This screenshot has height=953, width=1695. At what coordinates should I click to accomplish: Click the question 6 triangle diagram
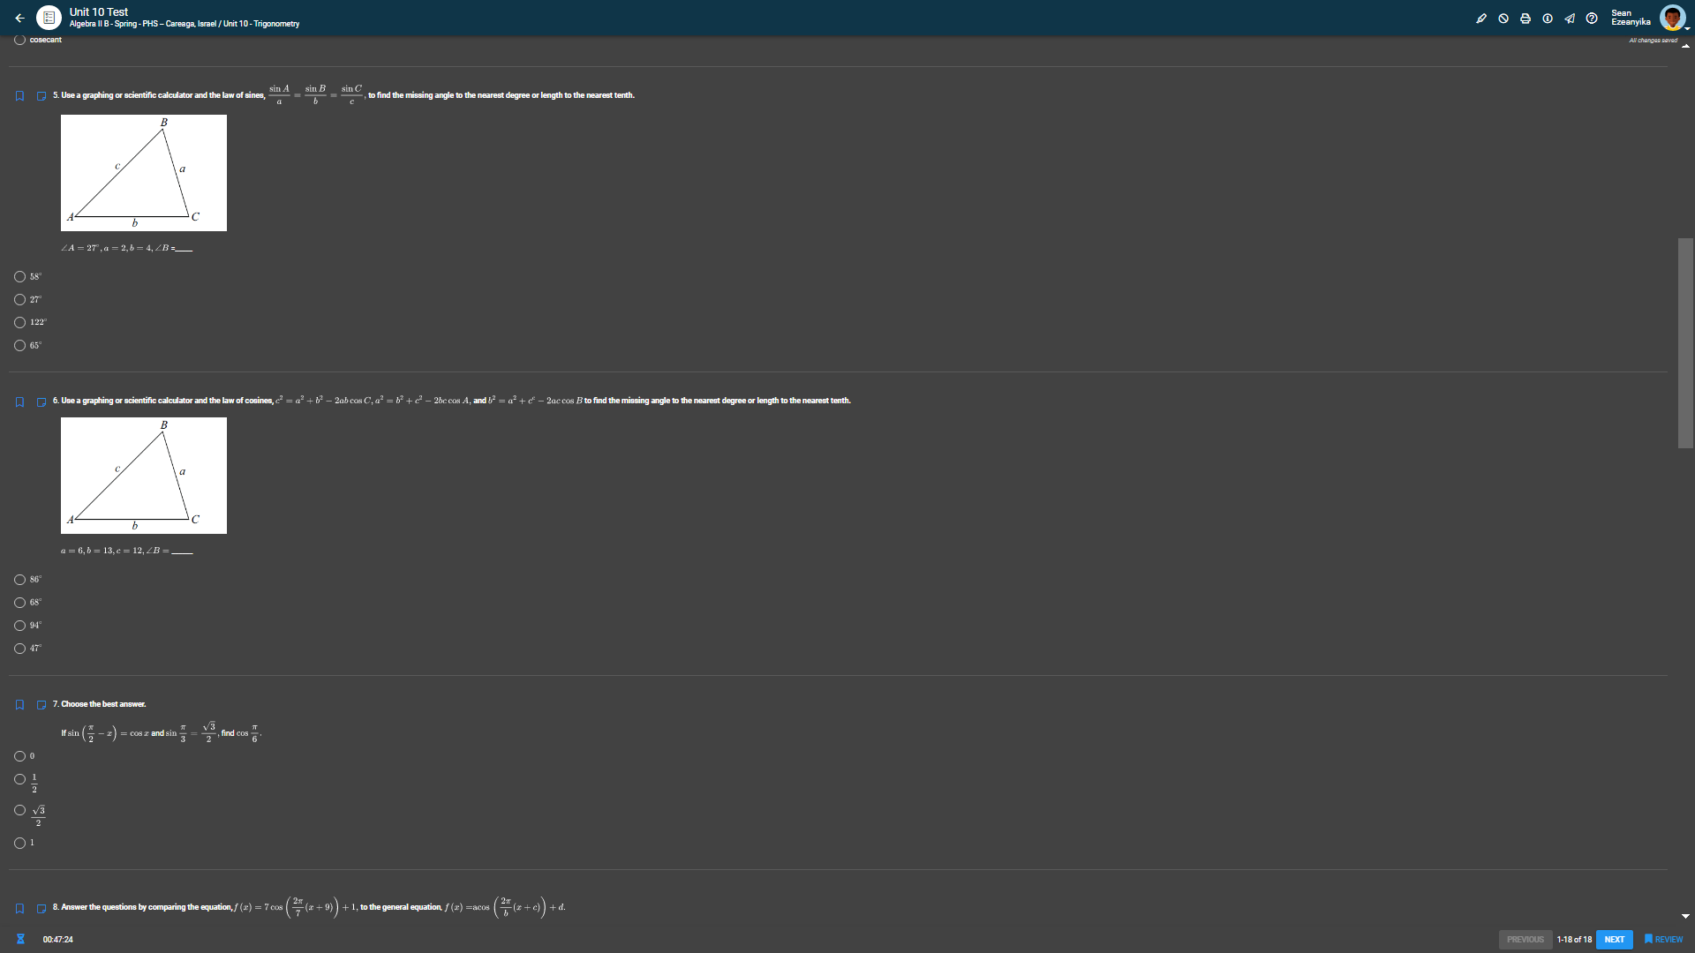144,476
